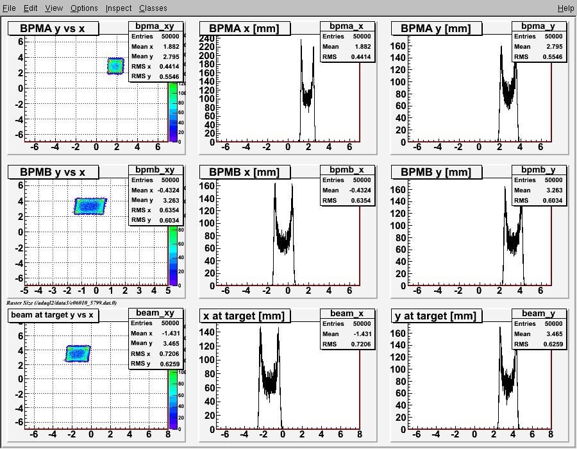Viewport: 577px width, 449px height.
Task: Click the BPMA y vs x color palette bar
Action: [x=173, y=112]
